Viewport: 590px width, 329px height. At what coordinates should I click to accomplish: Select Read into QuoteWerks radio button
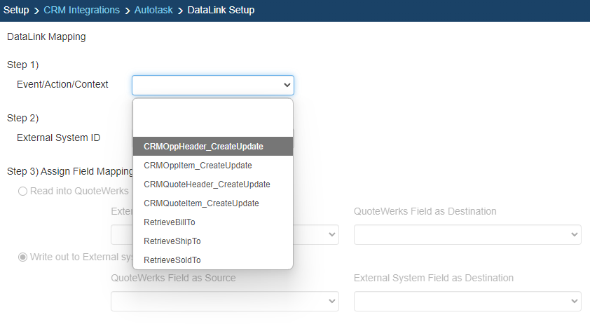coord(23,191)
